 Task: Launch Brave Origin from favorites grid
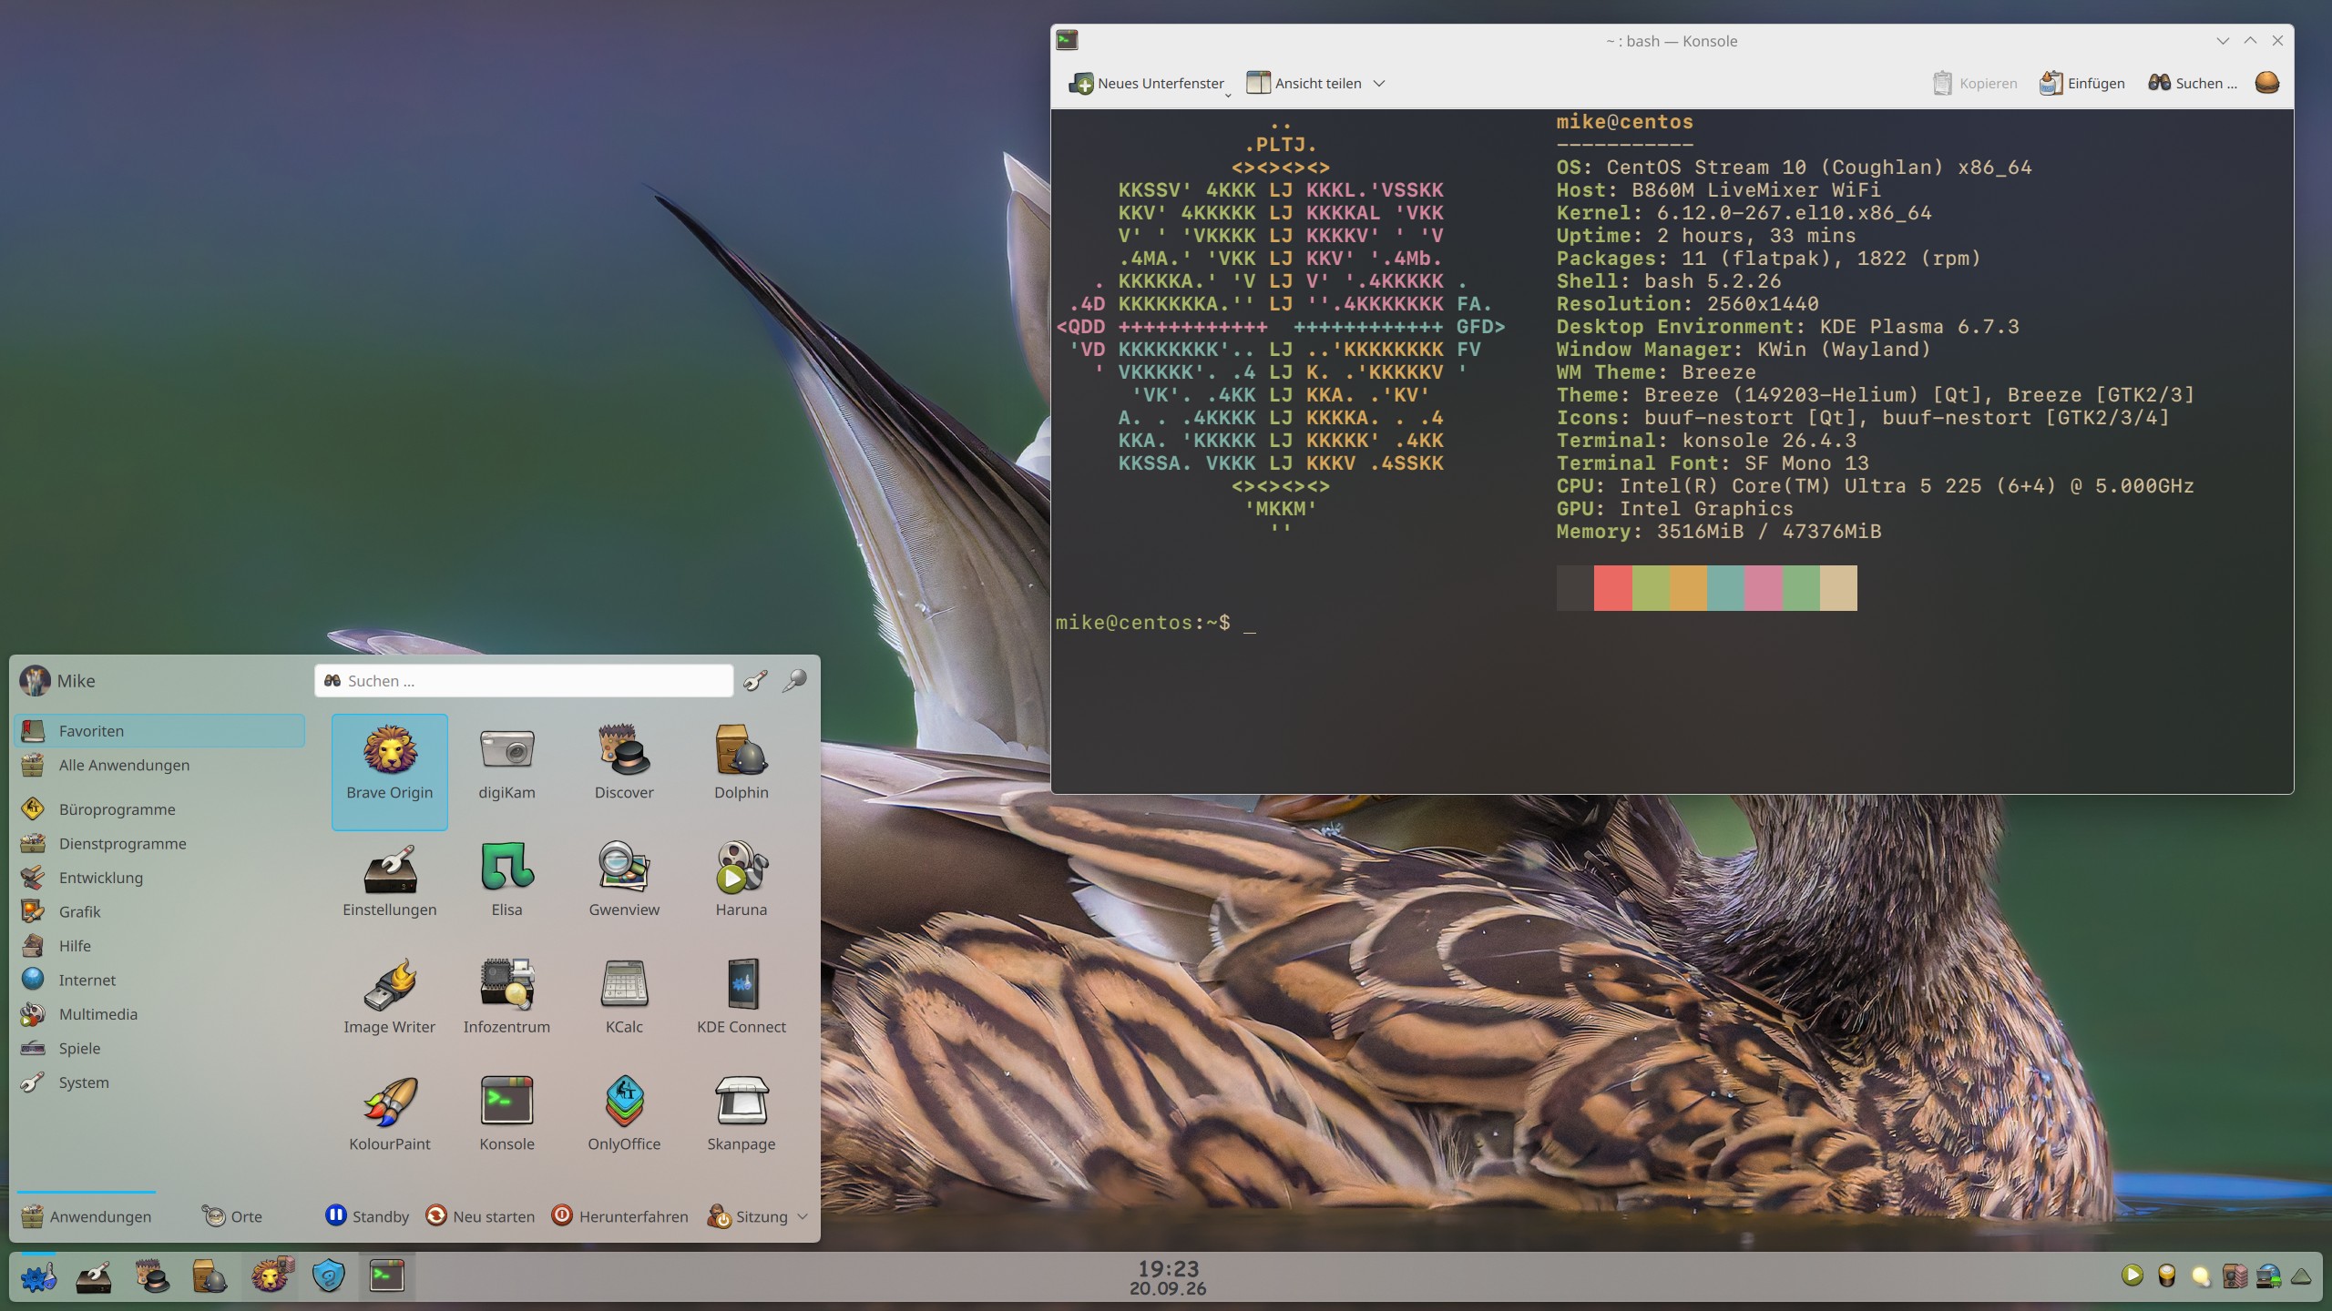[x=390, y=771]
